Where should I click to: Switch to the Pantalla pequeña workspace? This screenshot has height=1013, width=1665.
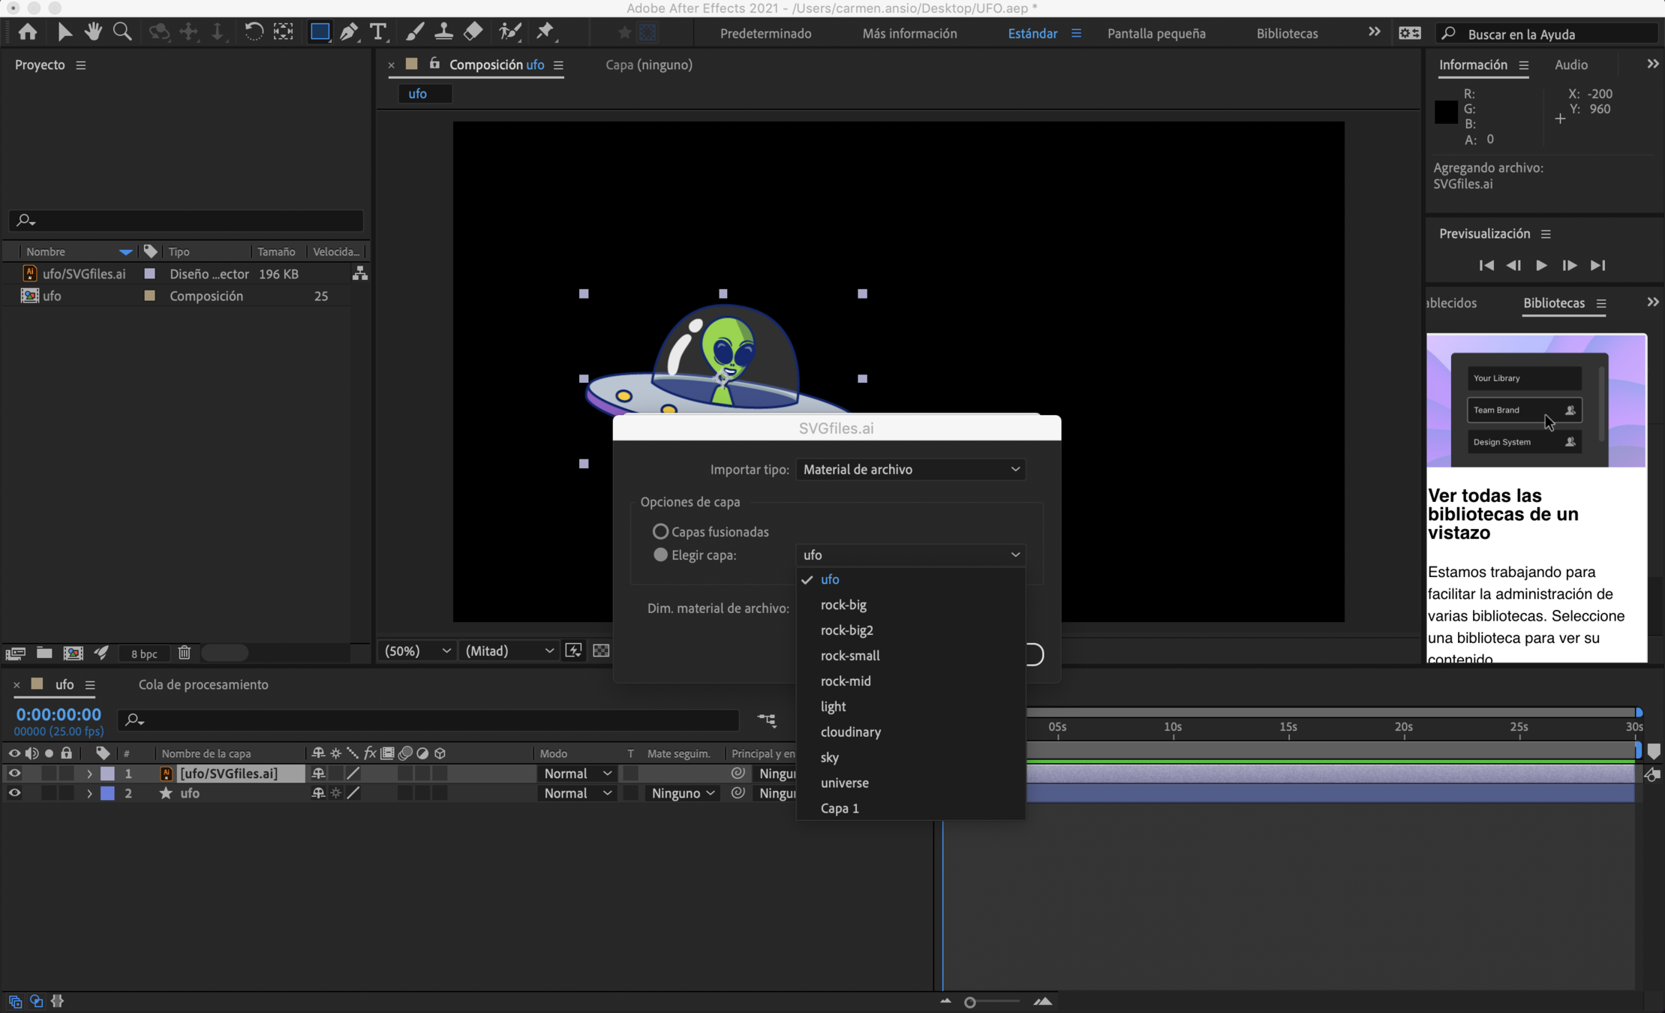pos(1156,33)
